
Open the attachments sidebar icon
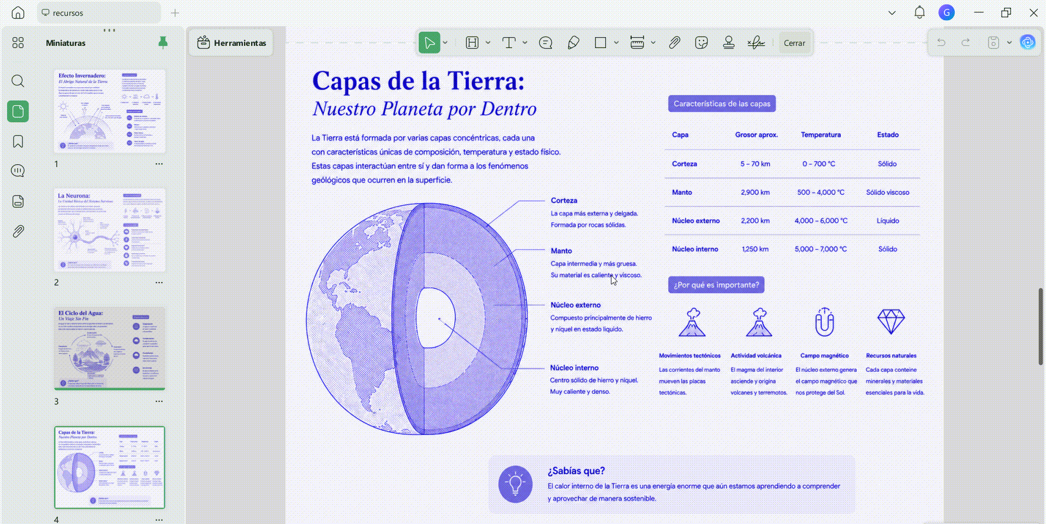pos(18,231)
